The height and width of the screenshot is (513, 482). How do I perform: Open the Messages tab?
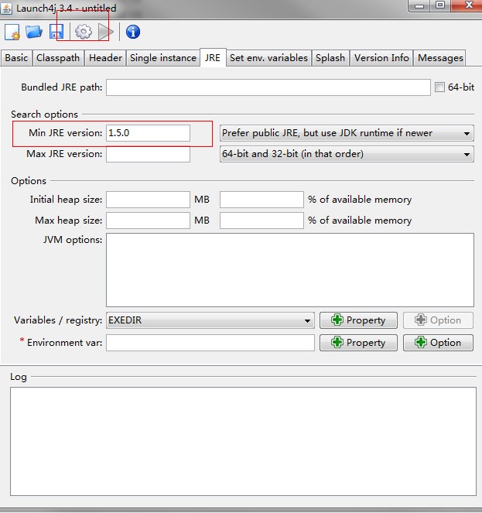(x=440, y=58)
